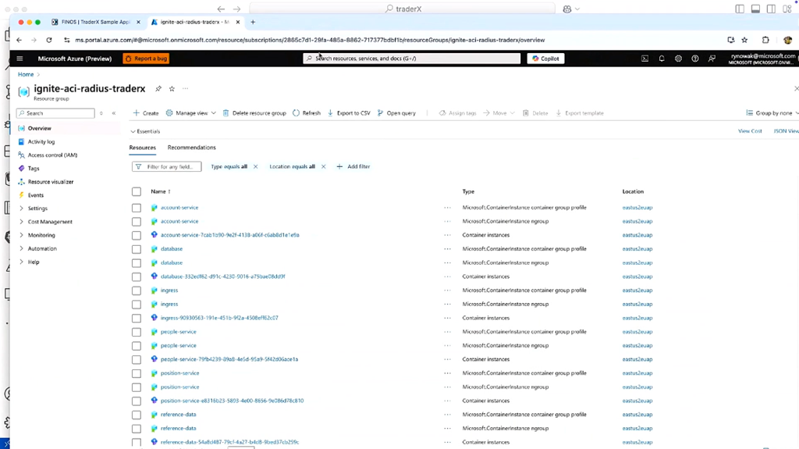This screenshot has width=799, height=449.
Task: Sort the list by the Name column
Action: (161, 192)
